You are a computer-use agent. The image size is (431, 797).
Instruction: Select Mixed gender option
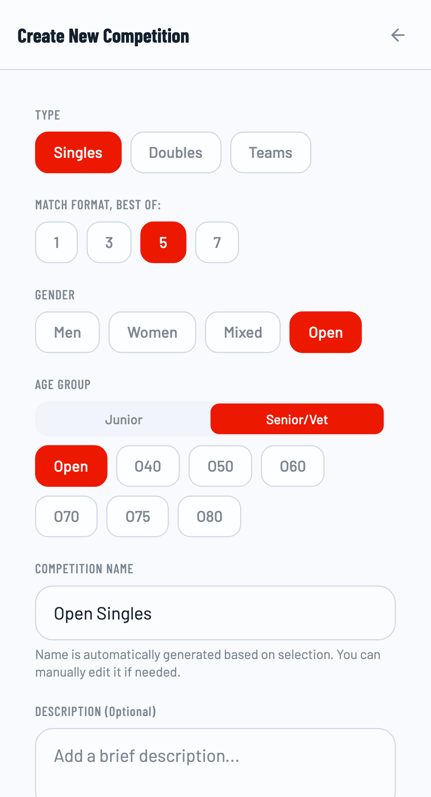pos(242,332)
